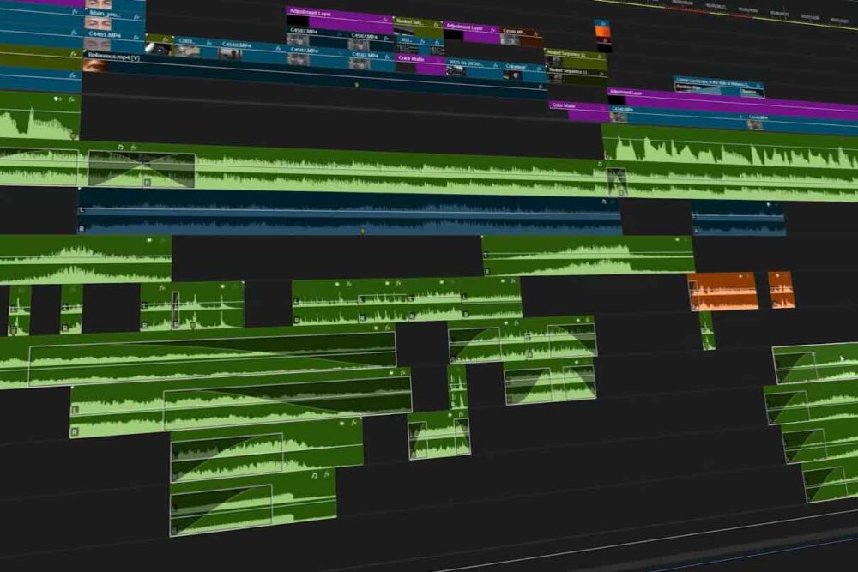Click fx badge on first Adjustment Layer
This screenshot has height=572, width=858.
pyautogui.click(x=385, y=20)
